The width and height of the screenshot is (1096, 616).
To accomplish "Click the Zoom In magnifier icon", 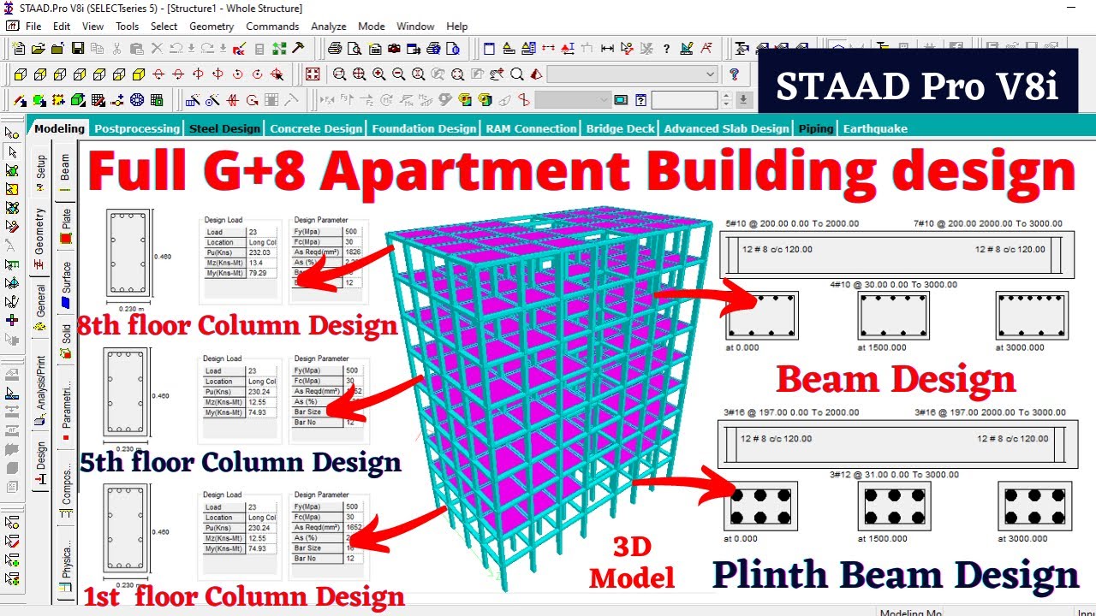I will pos(378,74).
